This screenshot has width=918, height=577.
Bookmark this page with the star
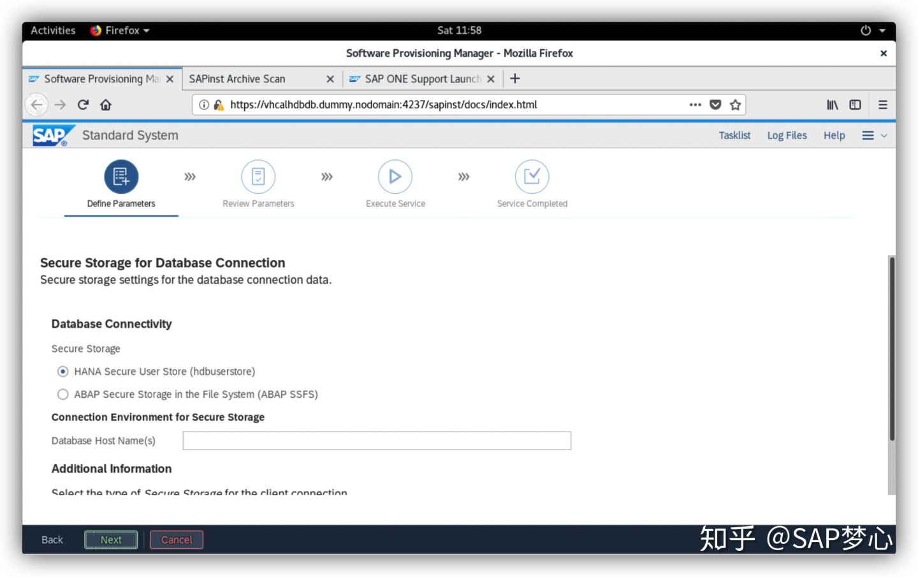(x=736, y=105)
